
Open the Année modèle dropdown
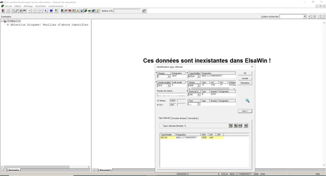pos(169,85)
